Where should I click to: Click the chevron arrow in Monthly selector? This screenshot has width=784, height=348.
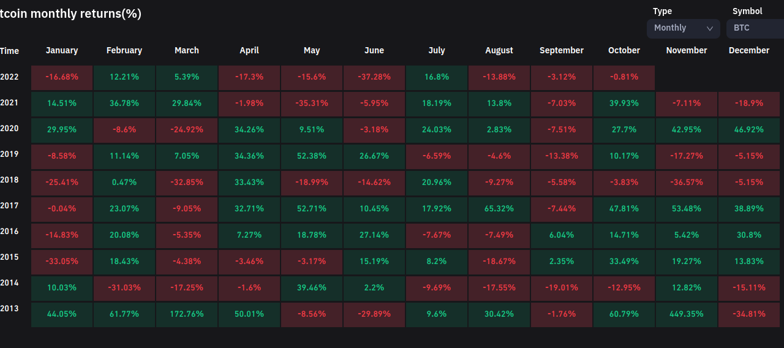710,28
